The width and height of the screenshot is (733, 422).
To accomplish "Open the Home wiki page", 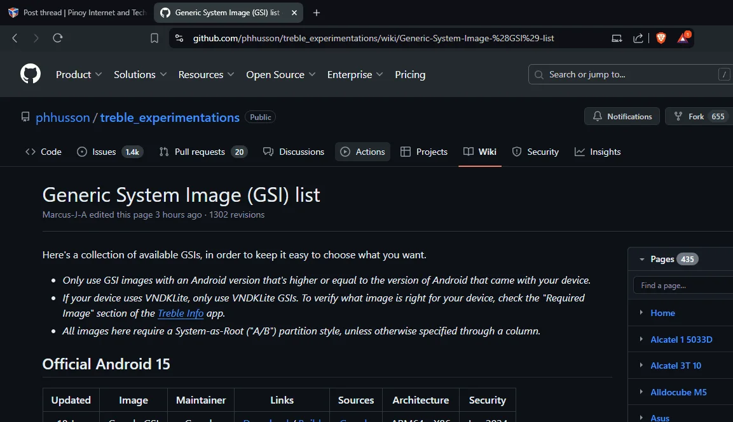I will click(662, 313).
